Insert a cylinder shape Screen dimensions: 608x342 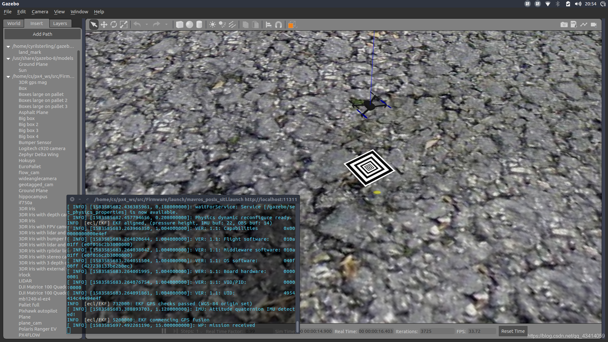tap(199, 25)
